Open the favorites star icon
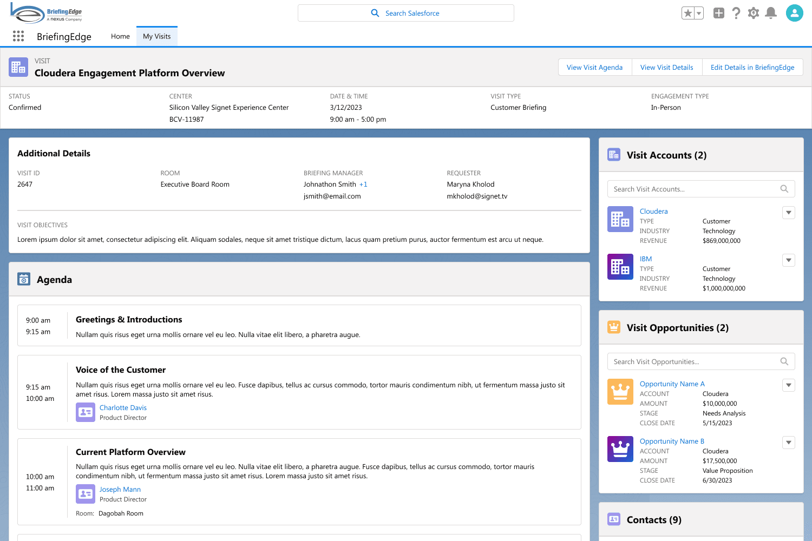The image size is (812, 541). pyautogui.click(x=688, y=13)
